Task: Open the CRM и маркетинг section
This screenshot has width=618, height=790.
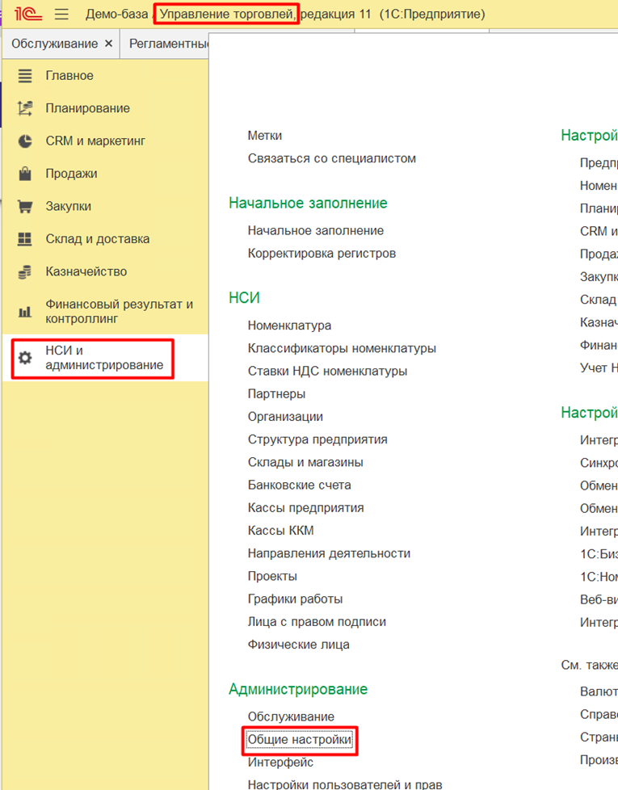Action: click(x=95, y=141)
